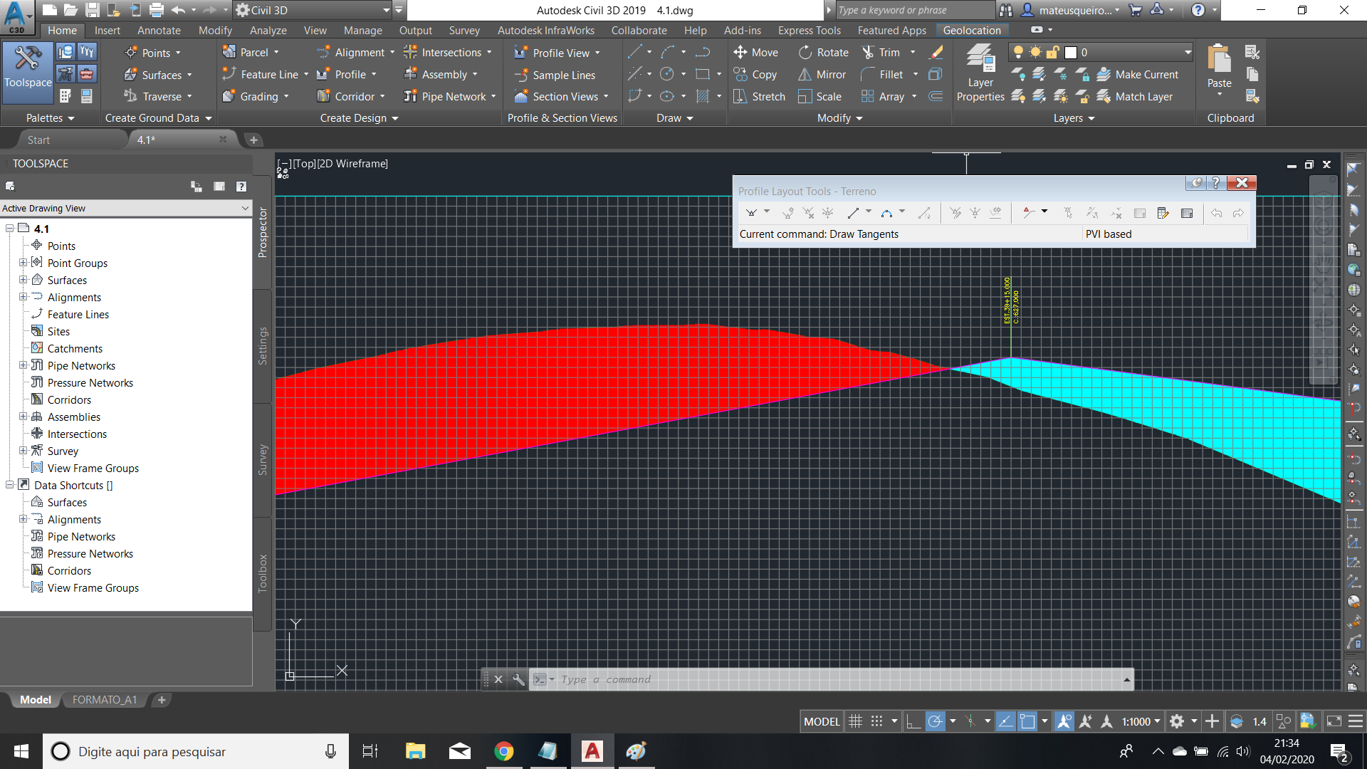Switch to the Annotate ribbon tab
The width and height of the screenshot is (1367, 769).
point(159,30)
